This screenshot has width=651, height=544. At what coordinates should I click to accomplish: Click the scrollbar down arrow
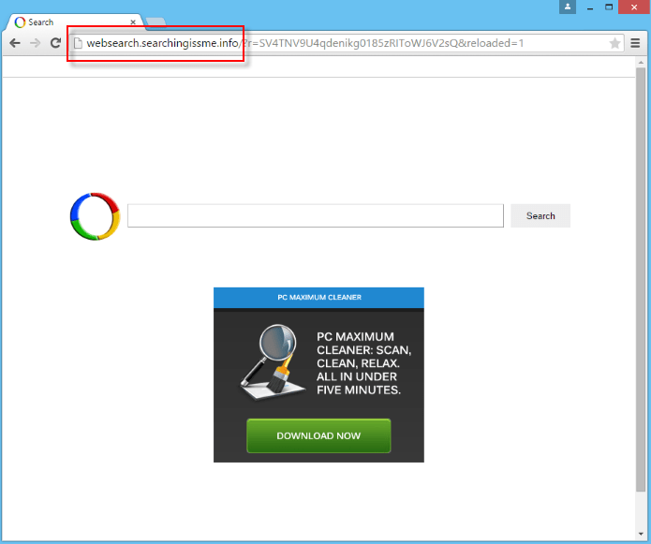[x=641, y=535]
